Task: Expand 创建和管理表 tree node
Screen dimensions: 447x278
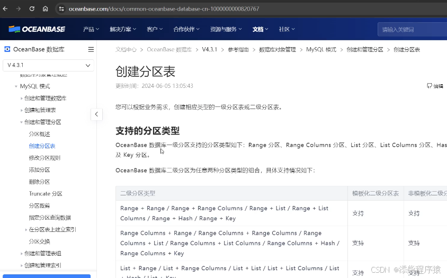Action: click(21, 110)
